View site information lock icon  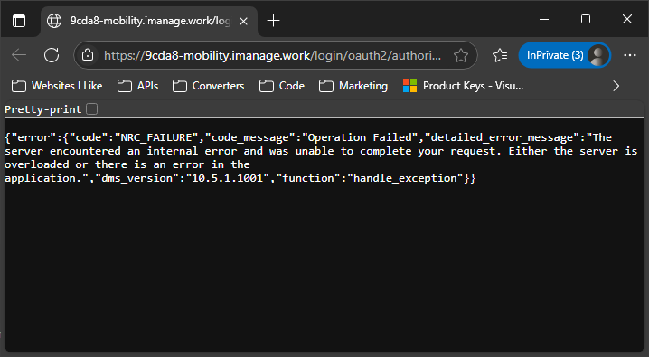(x=88, y=55)
